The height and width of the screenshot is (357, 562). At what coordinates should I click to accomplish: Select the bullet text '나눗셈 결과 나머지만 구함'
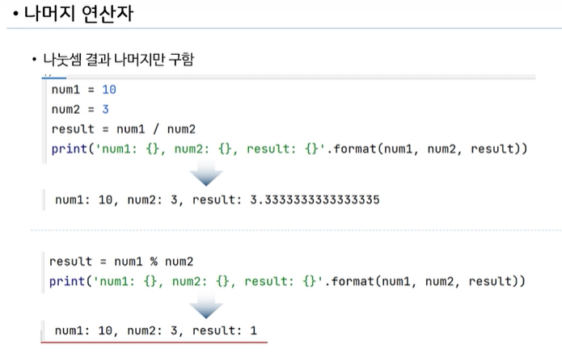coord(119,60)
